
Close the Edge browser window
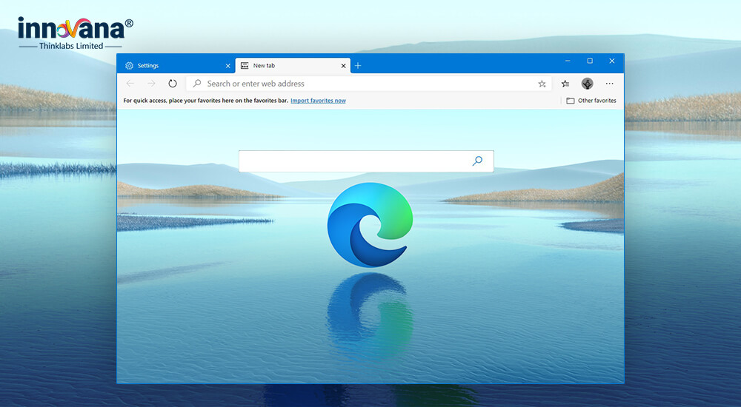612,61
